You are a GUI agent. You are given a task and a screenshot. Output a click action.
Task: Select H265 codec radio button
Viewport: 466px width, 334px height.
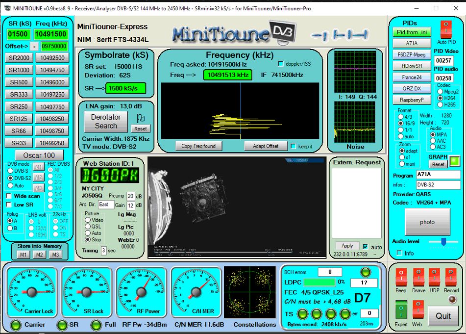pos(440,104)
